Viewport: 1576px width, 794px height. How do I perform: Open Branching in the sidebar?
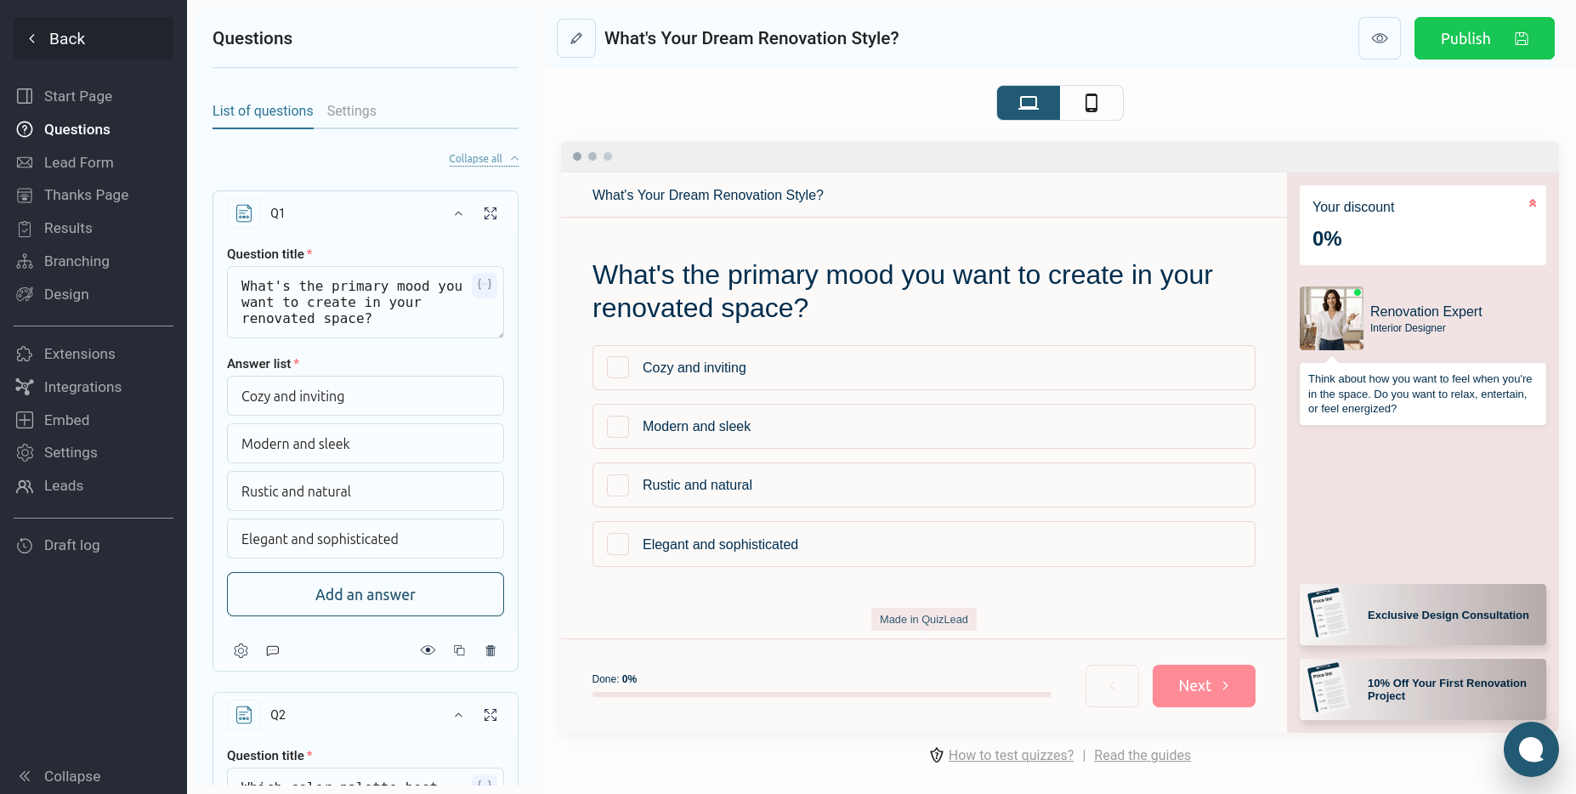pyautogui.click(x=77, y=261)
